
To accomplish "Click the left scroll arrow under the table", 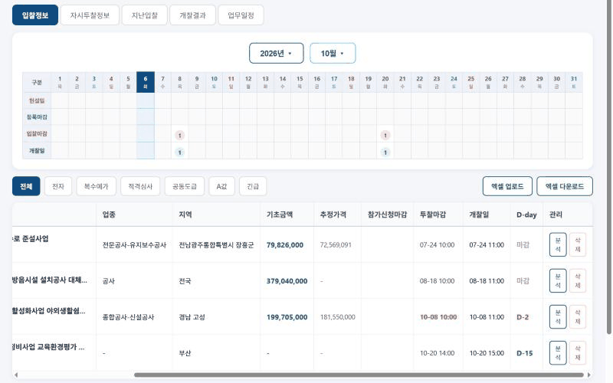I will 15,375.
